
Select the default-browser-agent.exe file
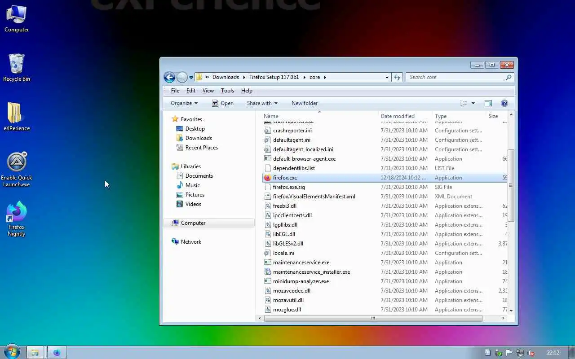click(304, 159)
